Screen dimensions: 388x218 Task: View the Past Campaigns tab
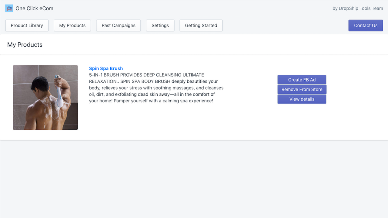click(x=118, y=25)
